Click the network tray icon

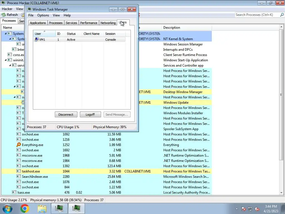250,209
